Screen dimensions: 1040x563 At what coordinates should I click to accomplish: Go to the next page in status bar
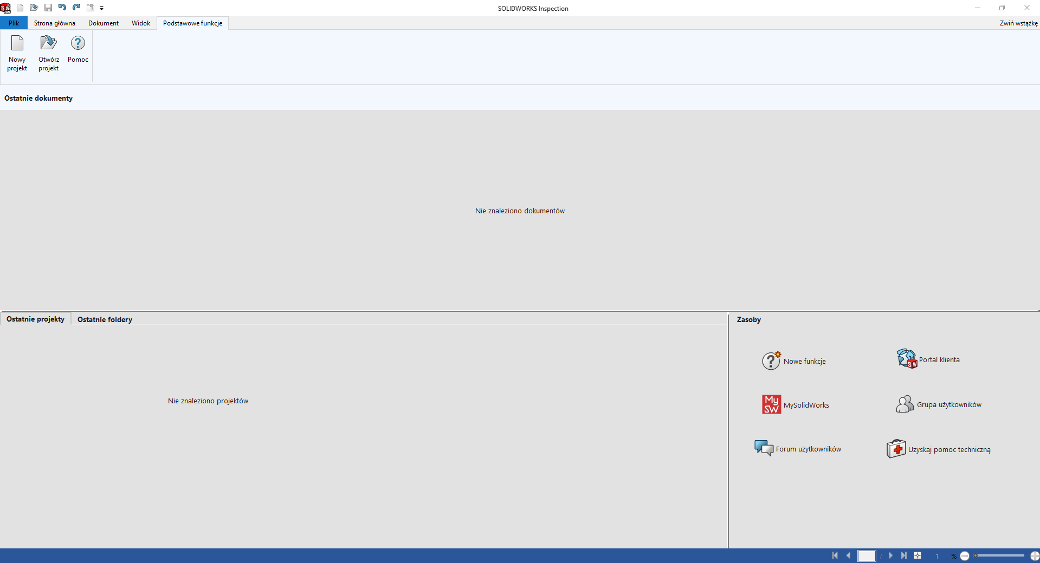point(890,555)
